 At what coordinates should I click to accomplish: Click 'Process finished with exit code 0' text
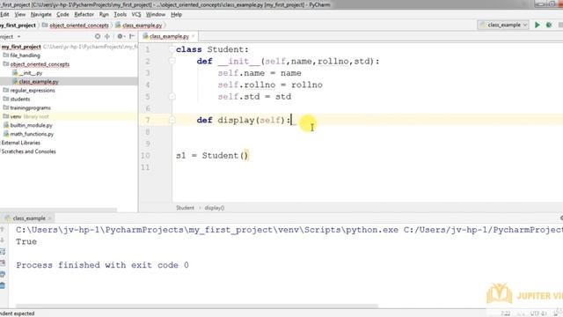pos(102,265)
